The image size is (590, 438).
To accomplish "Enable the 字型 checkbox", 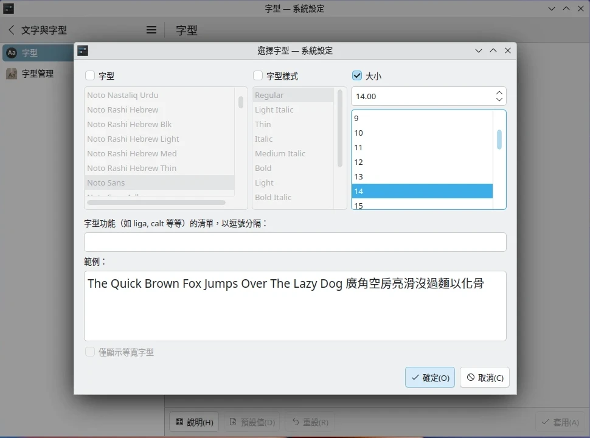I will click(90, 76).
